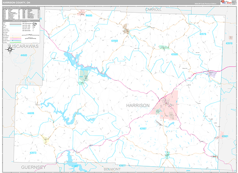Click the purple shaded town area
Screen dimensions: 238x173
(211, 74)
